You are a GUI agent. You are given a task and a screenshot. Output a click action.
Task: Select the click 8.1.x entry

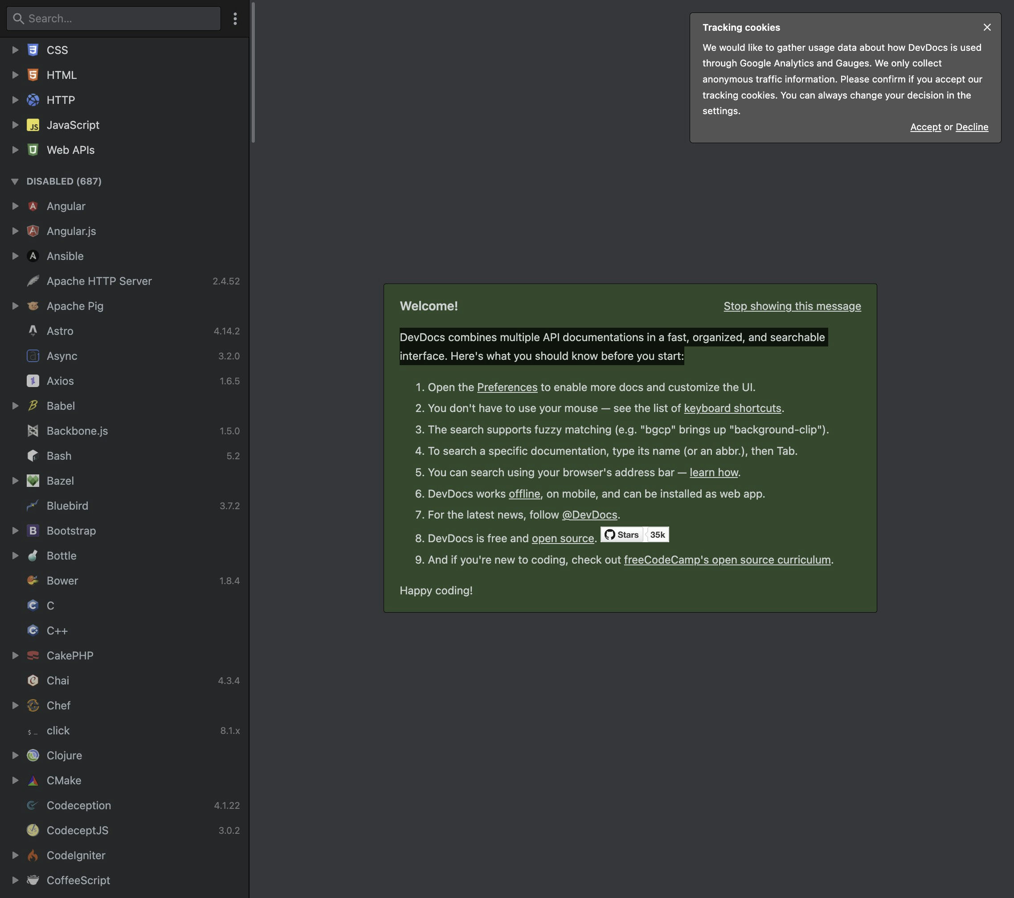(x=124, y=730)
